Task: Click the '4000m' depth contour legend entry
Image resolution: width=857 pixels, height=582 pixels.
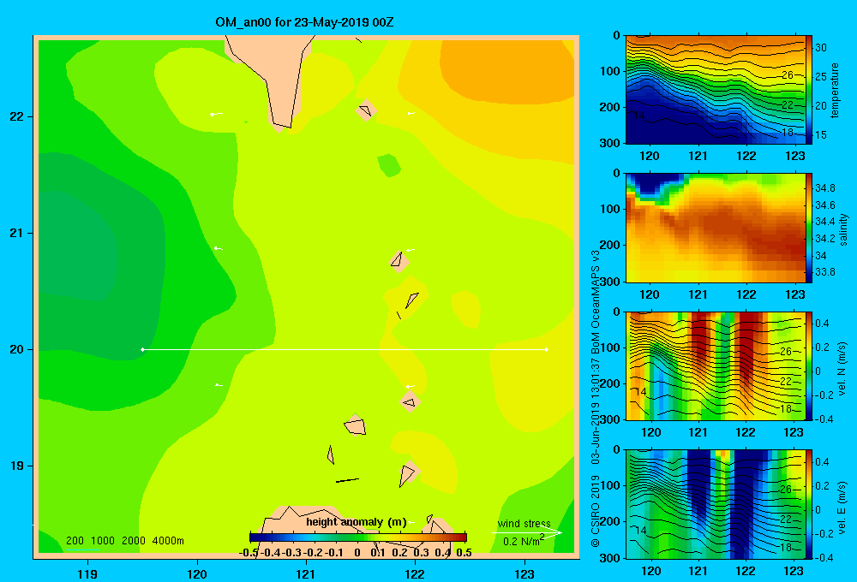Action: tap(168, 541)
